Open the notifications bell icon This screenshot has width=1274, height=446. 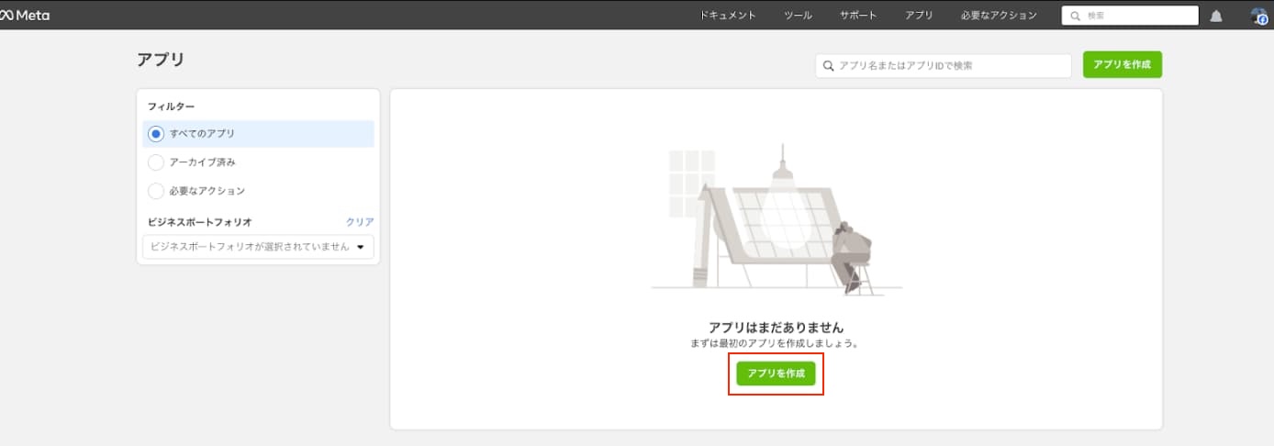[1216, 16]
